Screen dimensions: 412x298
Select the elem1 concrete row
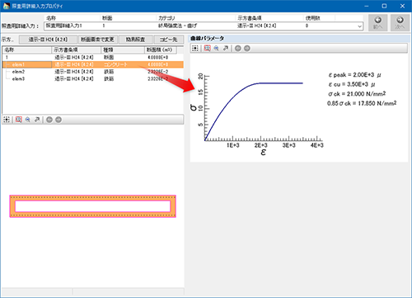coord(93,64)
